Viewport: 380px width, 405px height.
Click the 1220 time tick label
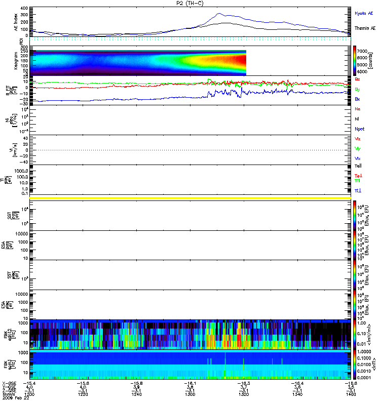coord(83,394)
